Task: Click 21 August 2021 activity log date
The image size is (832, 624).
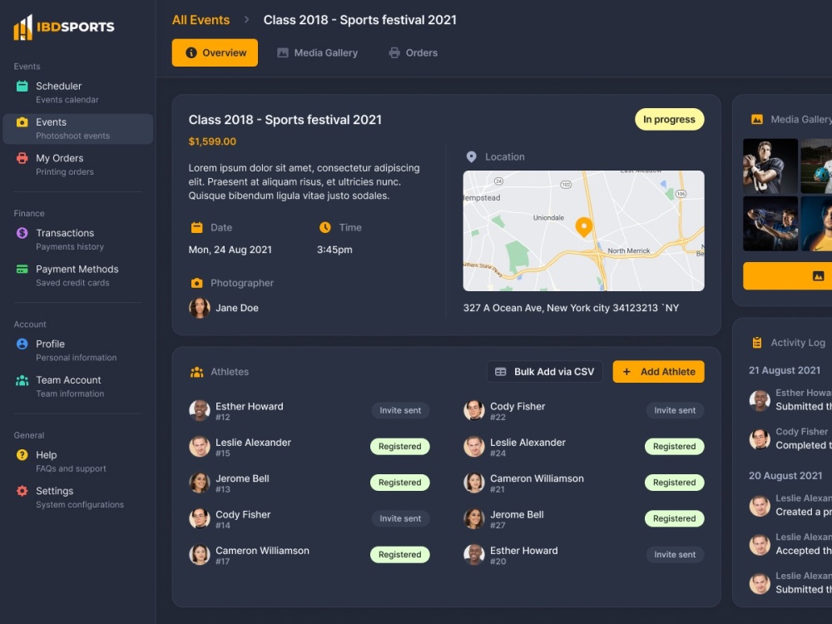Action: 785,370
